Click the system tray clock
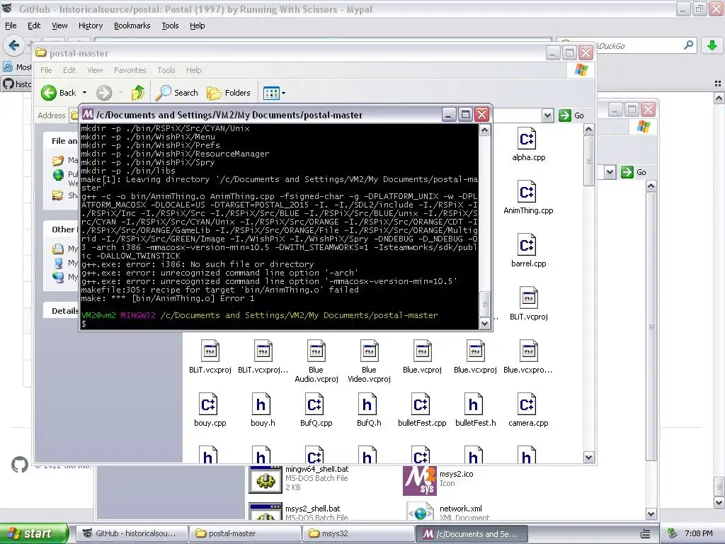 (699, 533)
